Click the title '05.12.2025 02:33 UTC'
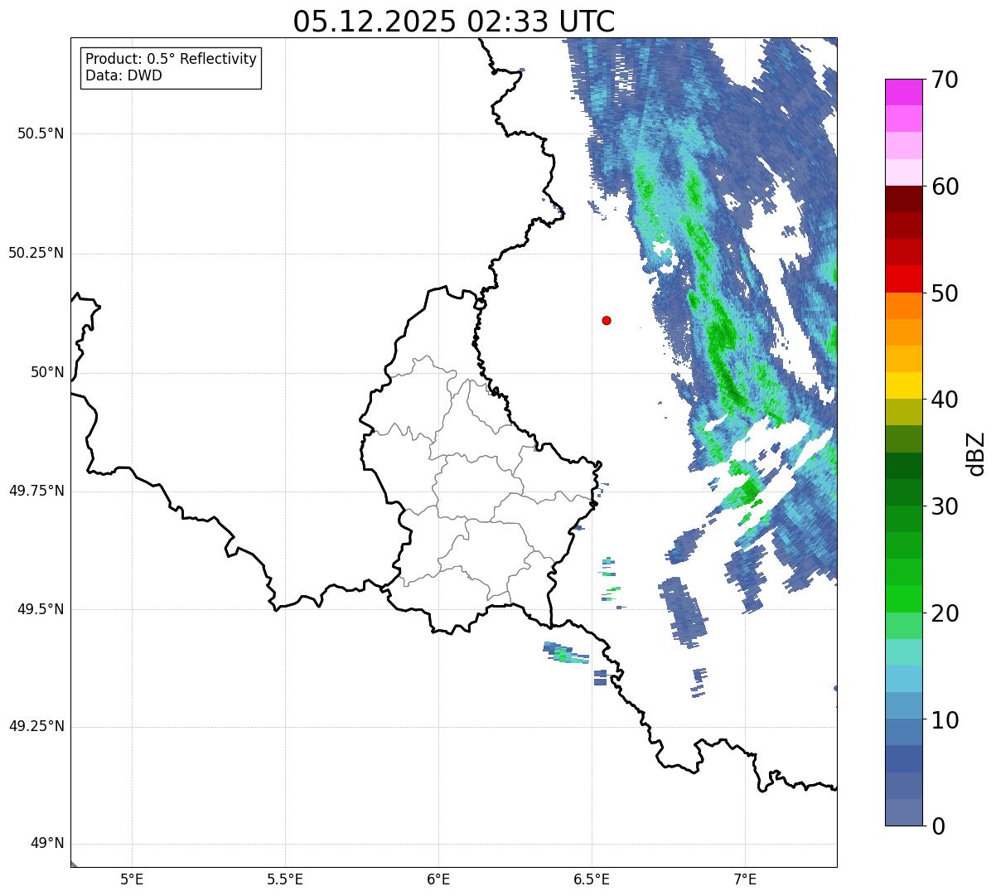The width and height of the screenshot is (996, 896). (454, 22)
